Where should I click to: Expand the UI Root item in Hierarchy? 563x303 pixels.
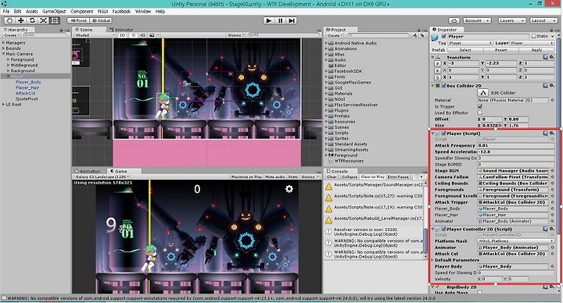tap(4, 105)
